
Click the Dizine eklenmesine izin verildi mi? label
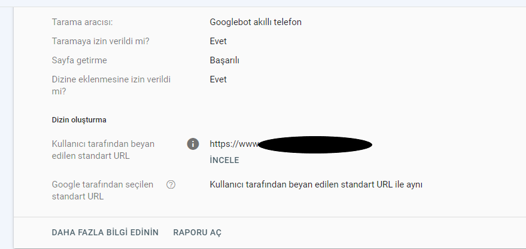coord(111,85)
